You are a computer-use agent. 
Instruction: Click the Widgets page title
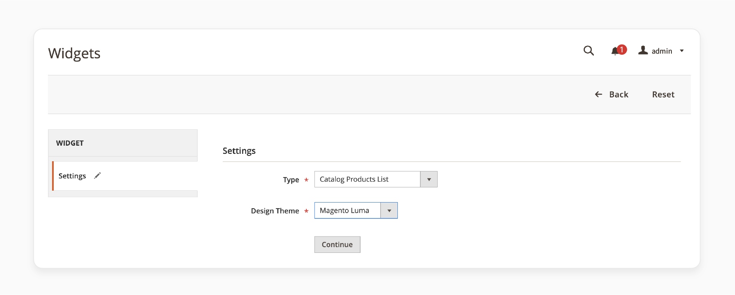[x=74, y=53]
